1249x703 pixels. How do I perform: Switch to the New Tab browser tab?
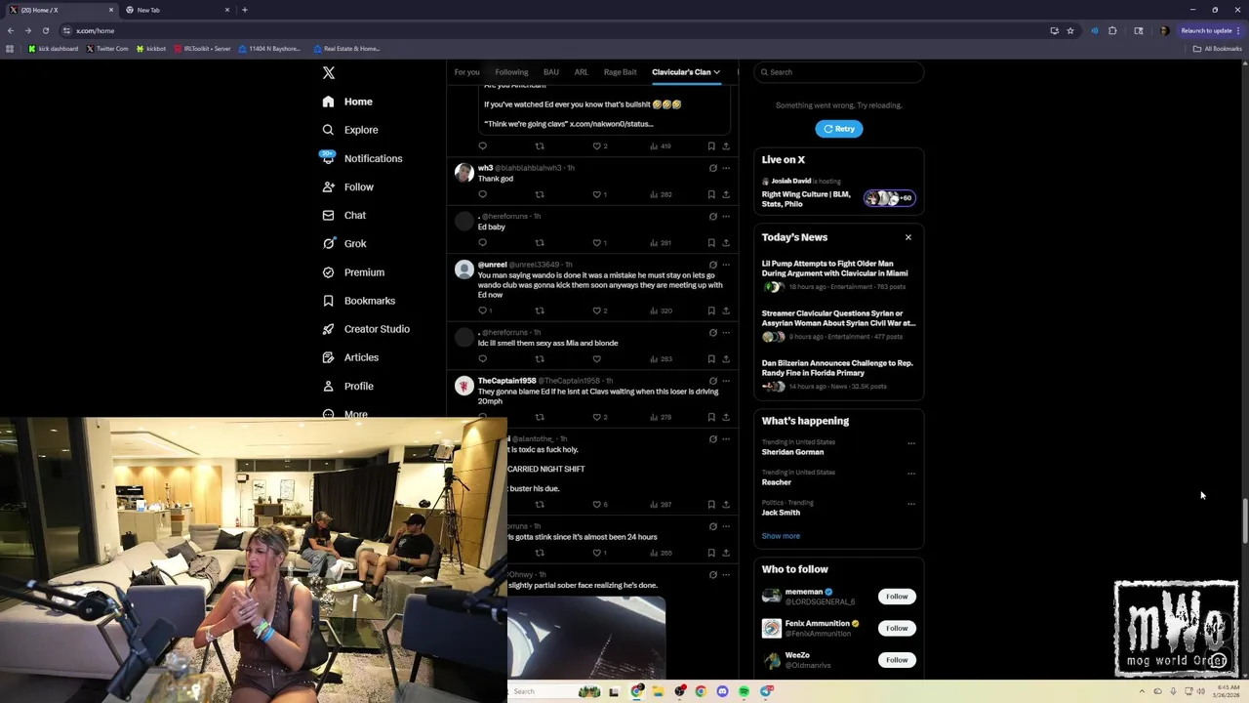point(176,10)
